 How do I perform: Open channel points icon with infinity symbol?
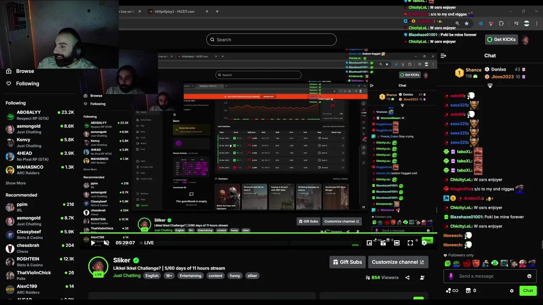(452, 291)
